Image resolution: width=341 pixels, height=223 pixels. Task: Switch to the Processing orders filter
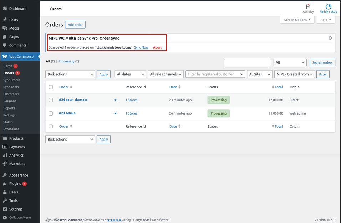coord(66,61)
